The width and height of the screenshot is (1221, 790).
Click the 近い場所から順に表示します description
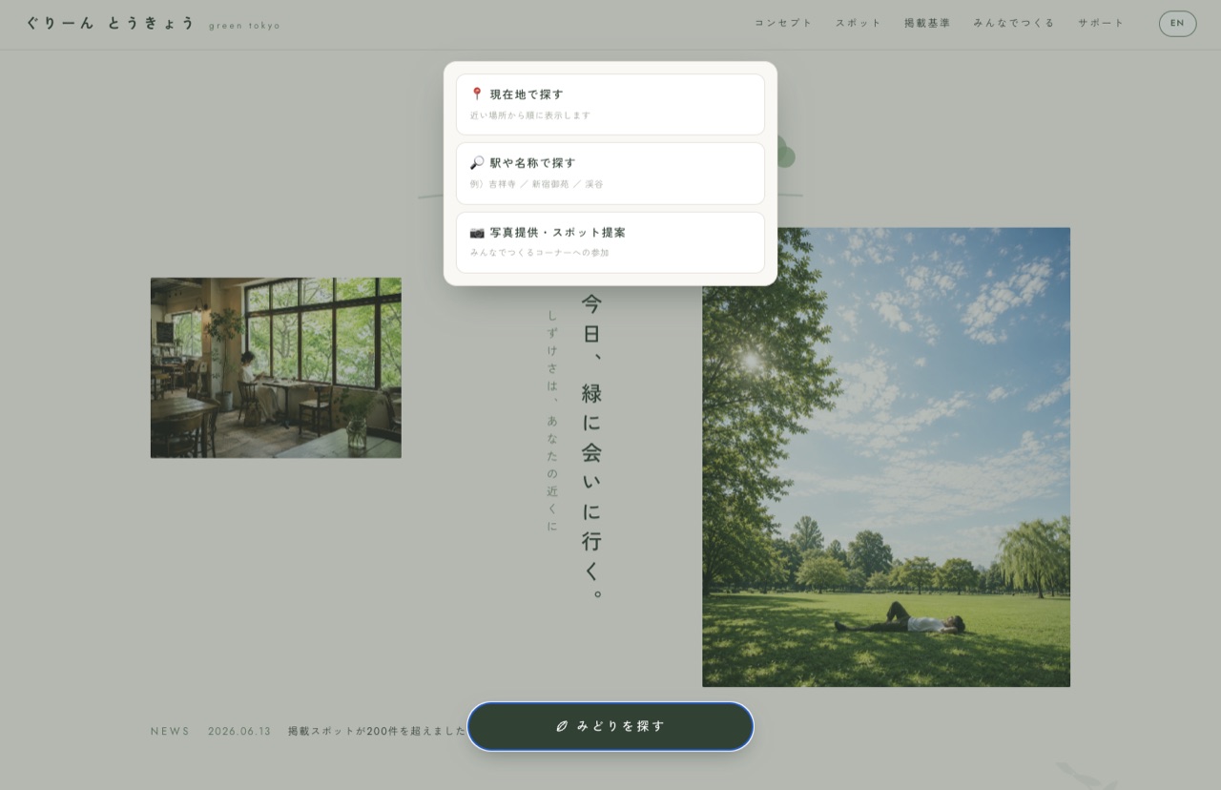[x=530, y=115]
